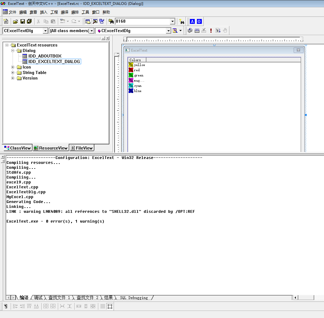Click the find text field containing 8168
324x318 pixels.
(x=143, y=21)
